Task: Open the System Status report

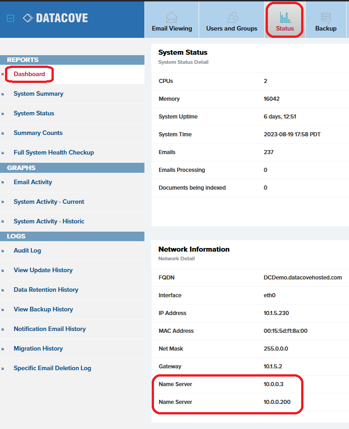Action: pos(34,113)
